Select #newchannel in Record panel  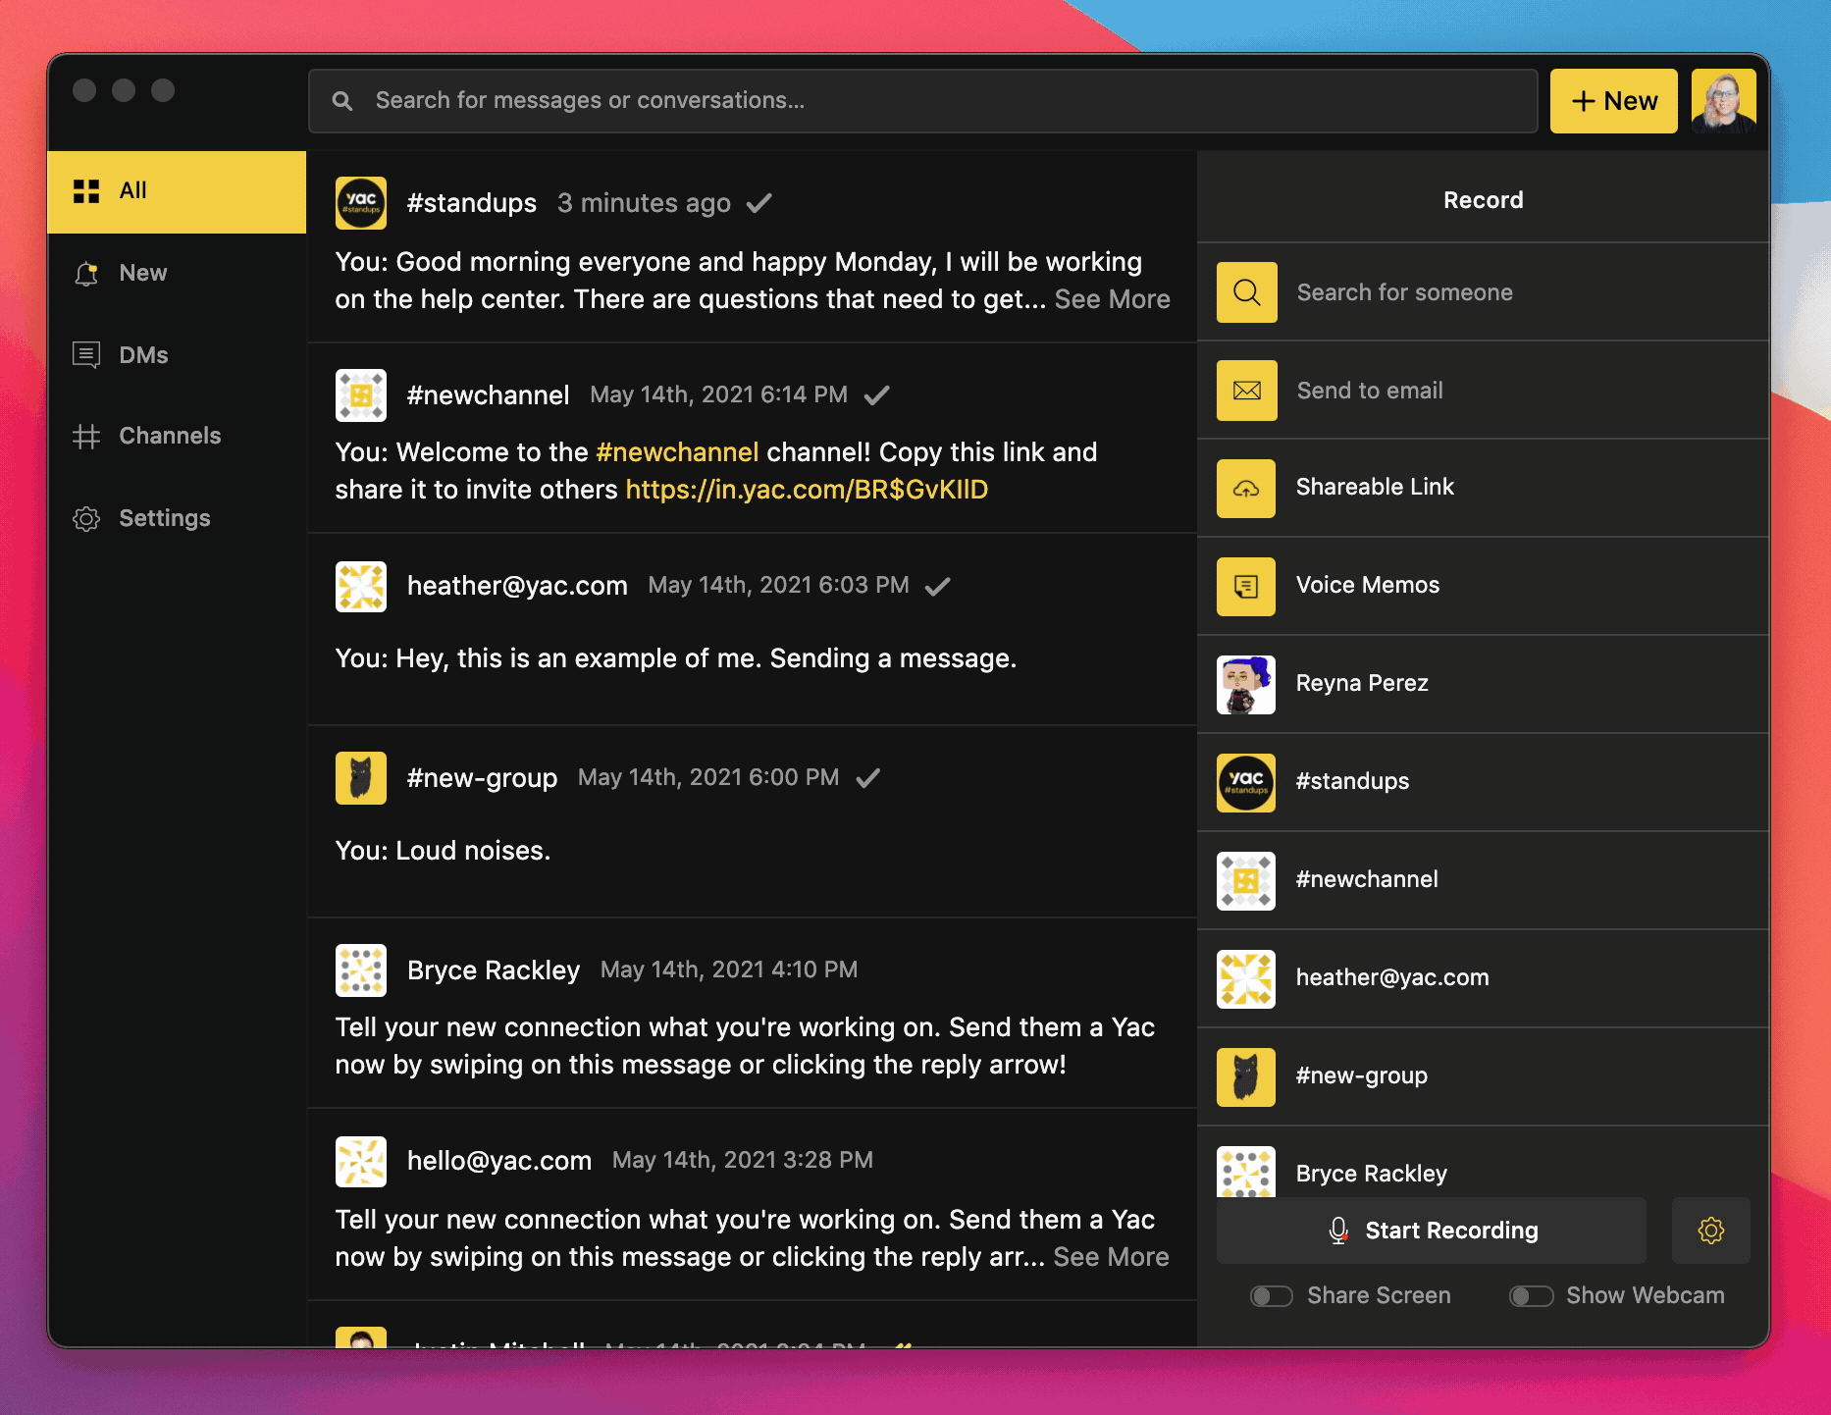pyautogui.click(x=1483, y=881)
